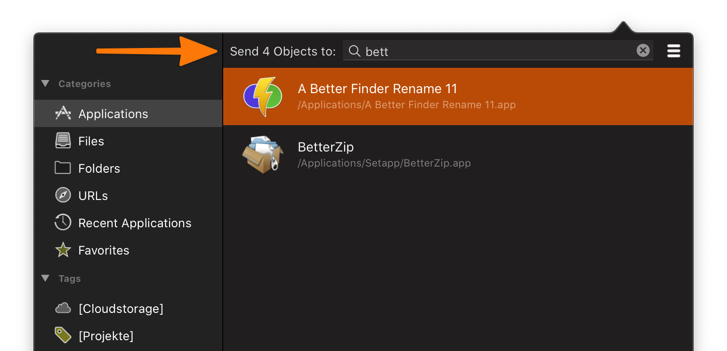Screen dimensions: 727x351
Task: Click the URLs compass icon
Action: (63, 195)
